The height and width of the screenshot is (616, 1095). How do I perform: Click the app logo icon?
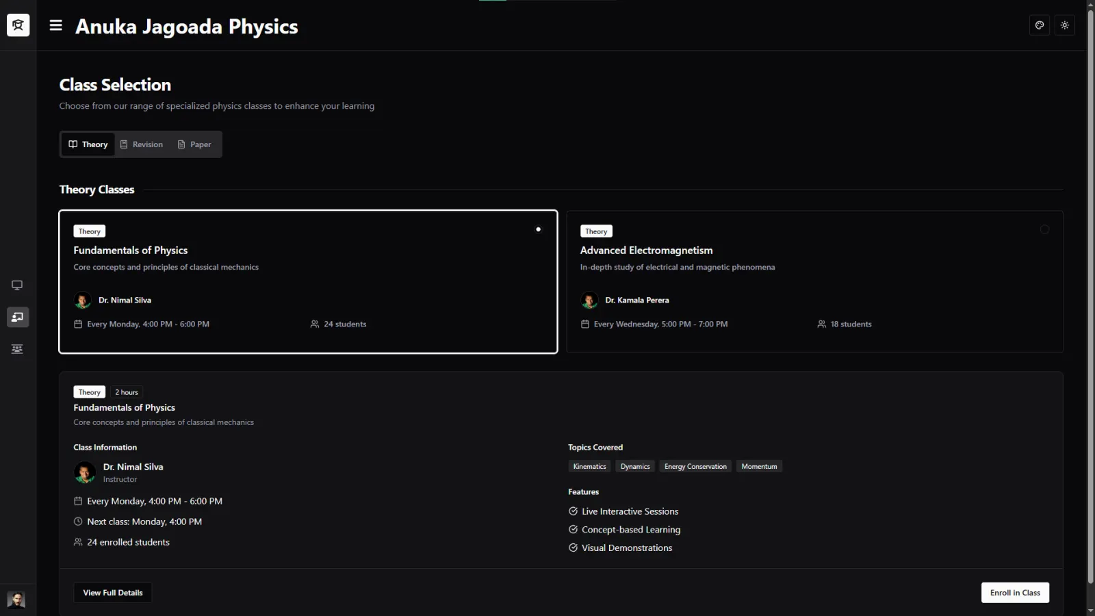18,25
